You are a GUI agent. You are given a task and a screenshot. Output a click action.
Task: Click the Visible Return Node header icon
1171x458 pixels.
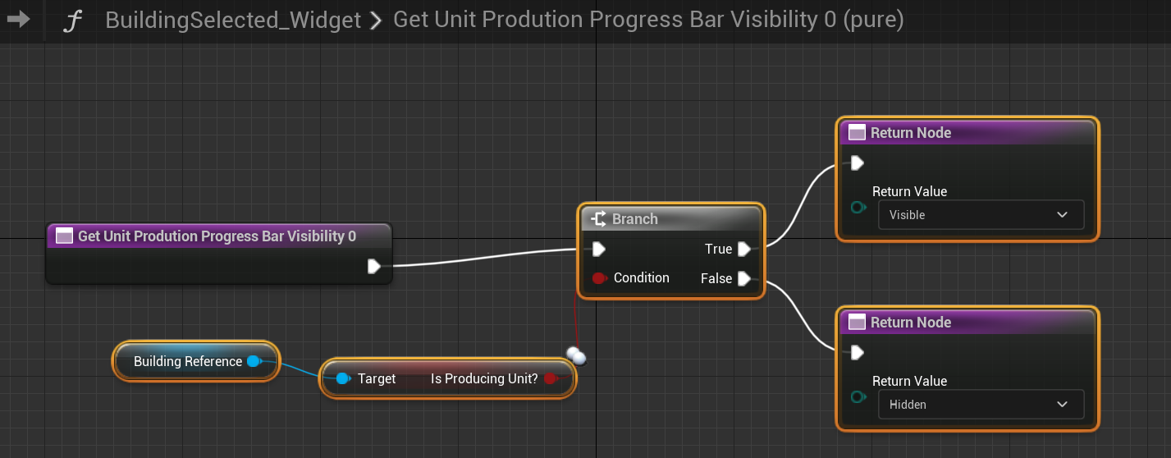(857, 133)
